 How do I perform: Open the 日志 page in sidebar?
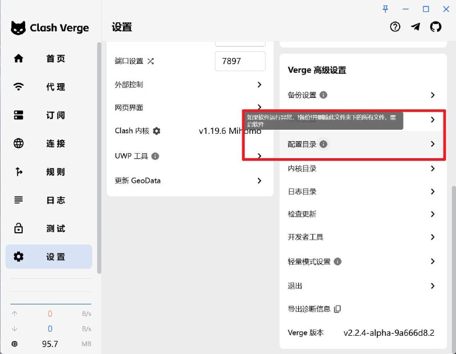point(48,200)
